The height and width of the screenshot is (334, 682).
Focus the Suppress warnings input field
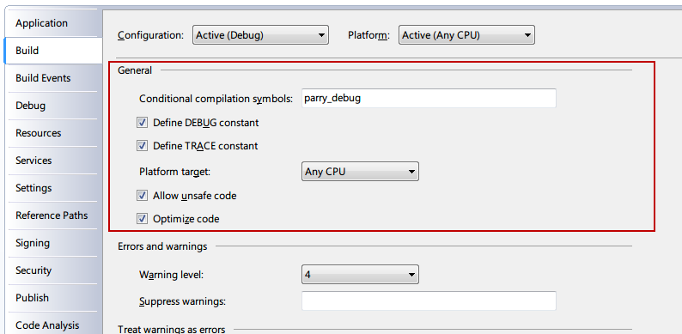pos(429,301)
